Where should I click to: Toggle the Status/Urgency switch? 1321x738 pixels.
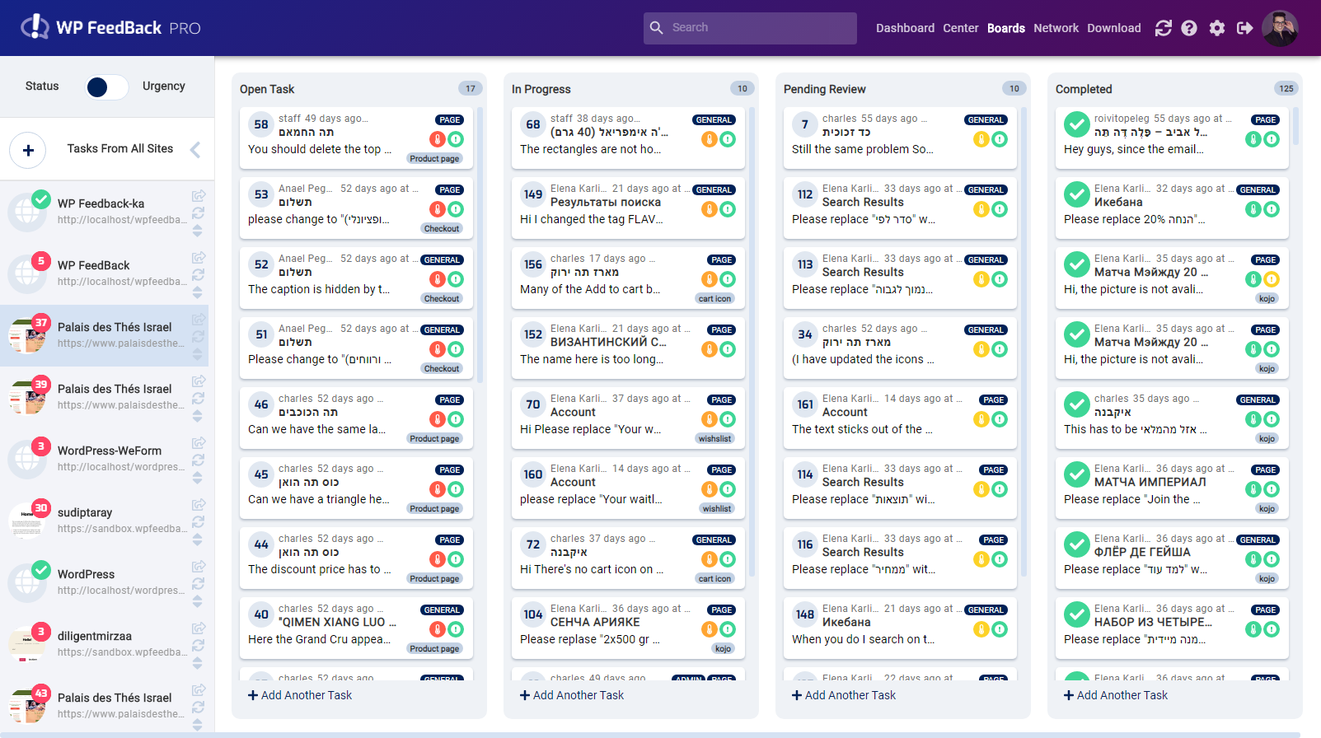click(x=107, y=86)
